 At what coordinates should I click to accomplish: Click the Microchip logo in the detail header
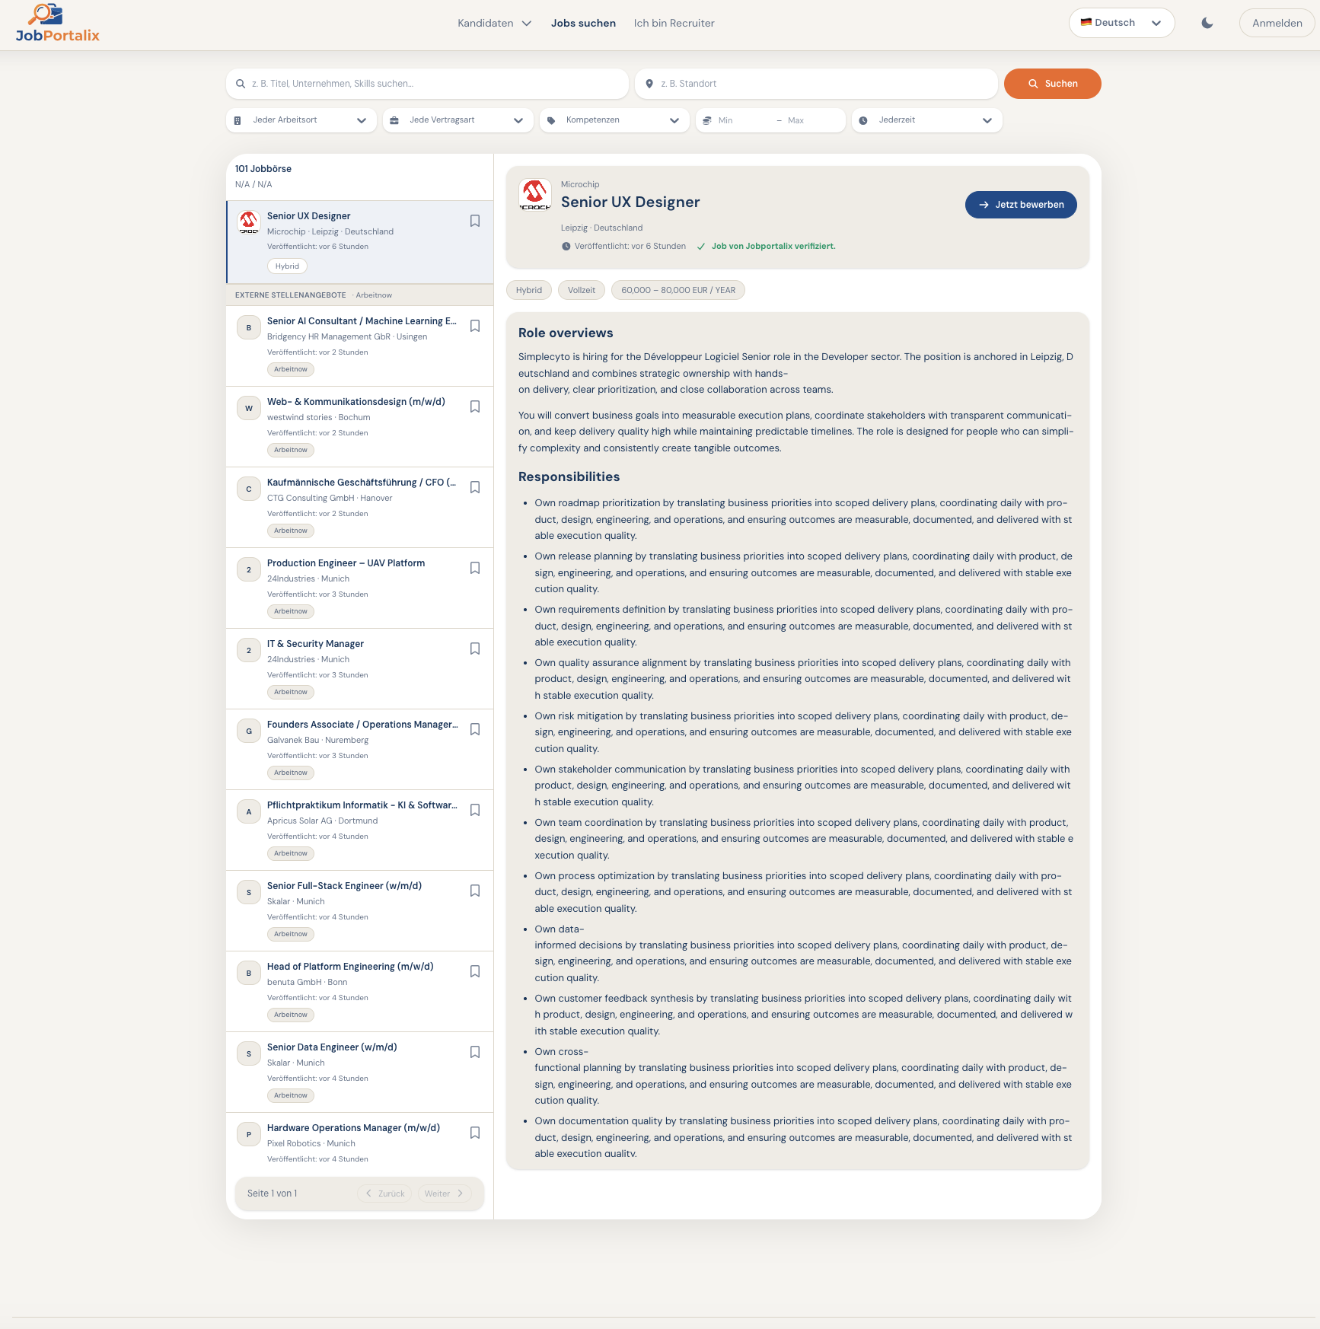coord(535,195)
